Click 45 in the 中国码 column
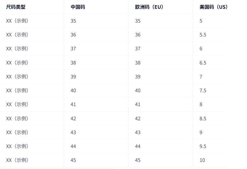The width and height of the screenshot is (247, 169). tap(73, 160)
